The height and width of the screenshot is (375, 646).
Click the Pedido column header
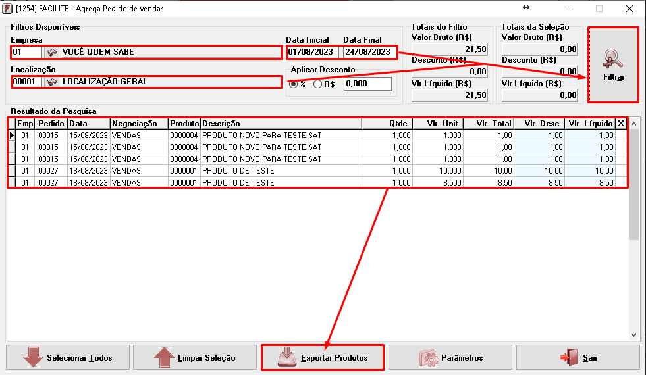51,124
